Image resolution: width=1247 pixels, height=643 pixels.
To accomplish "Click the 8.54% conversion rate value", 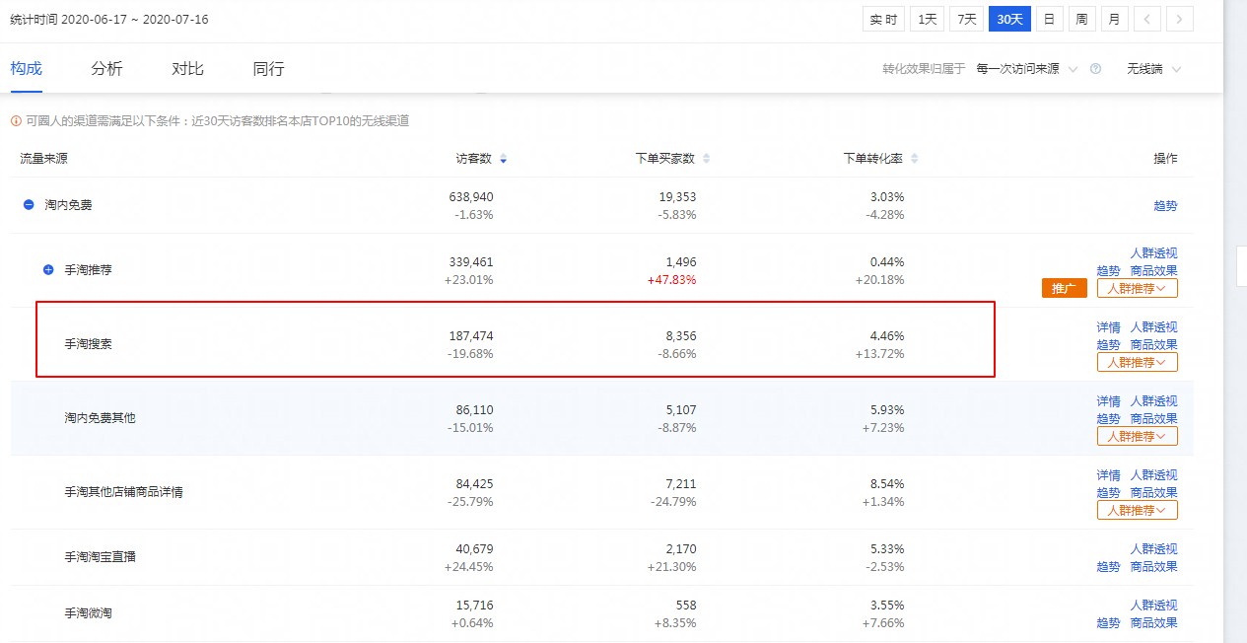I will [887, 484].
